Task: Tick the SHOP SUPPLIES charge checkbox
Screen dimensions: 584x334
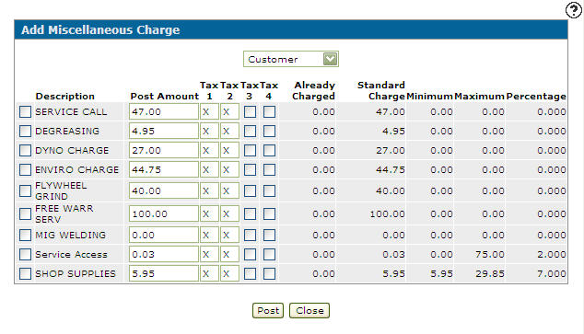Action: pos(25,274)
